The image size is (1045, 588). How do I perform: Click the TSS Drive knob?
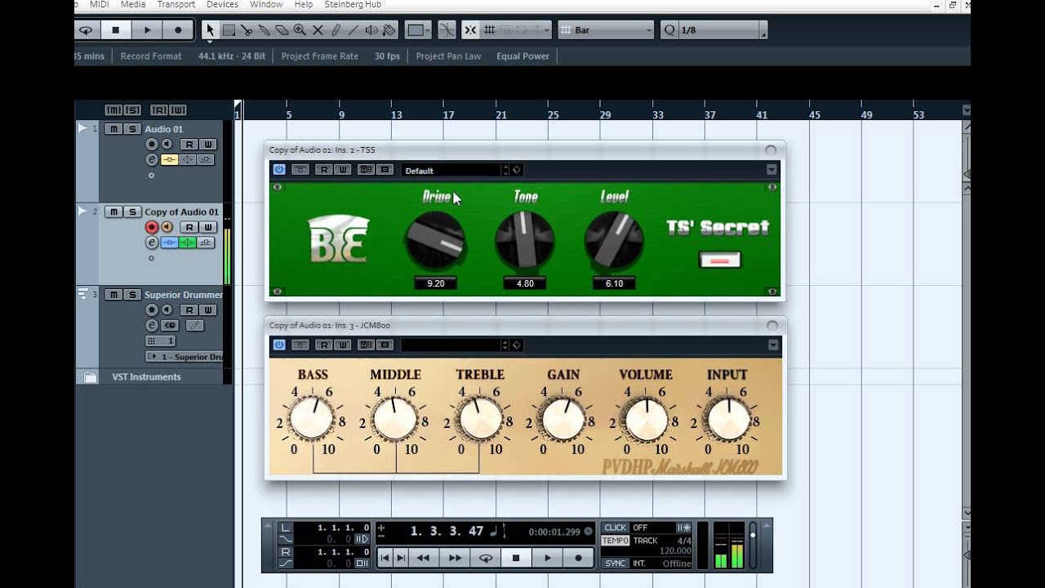click(435, 241)
